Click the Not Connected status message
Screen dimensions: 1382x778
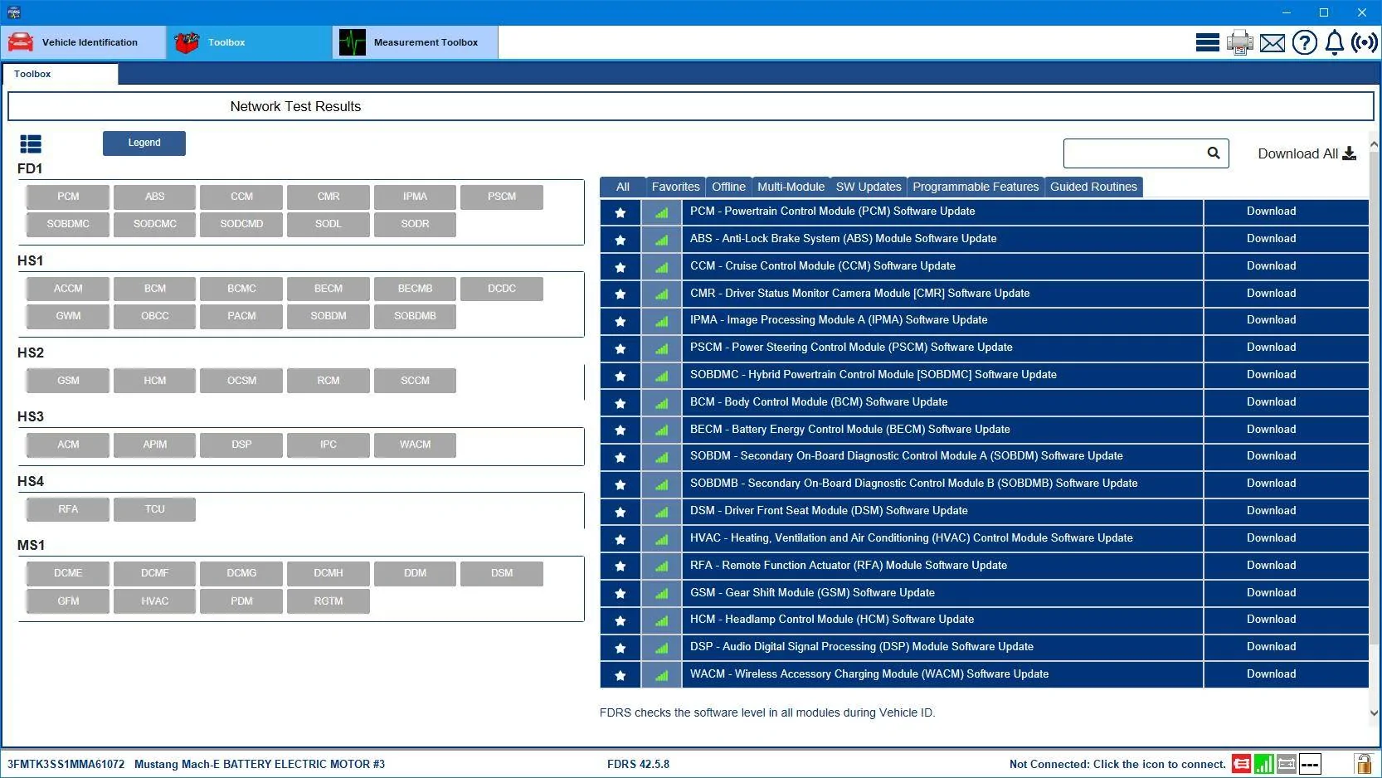point(1117,764)
